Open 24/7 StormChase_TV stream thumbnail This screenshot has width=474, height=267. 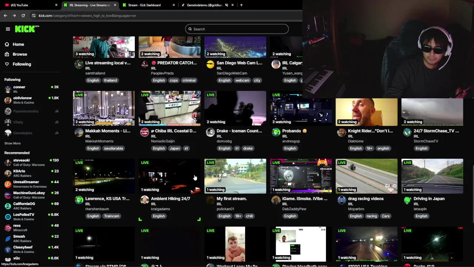(x=432, y=112)
